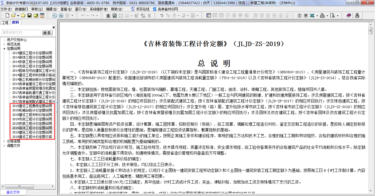Click the Excel export icon
Image resolution: width=375 pixels, height=196 pixels.
coord(312,15)
